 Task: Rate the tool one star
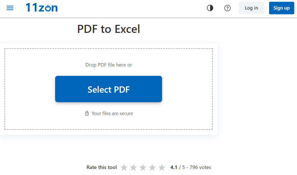(124, 167)
